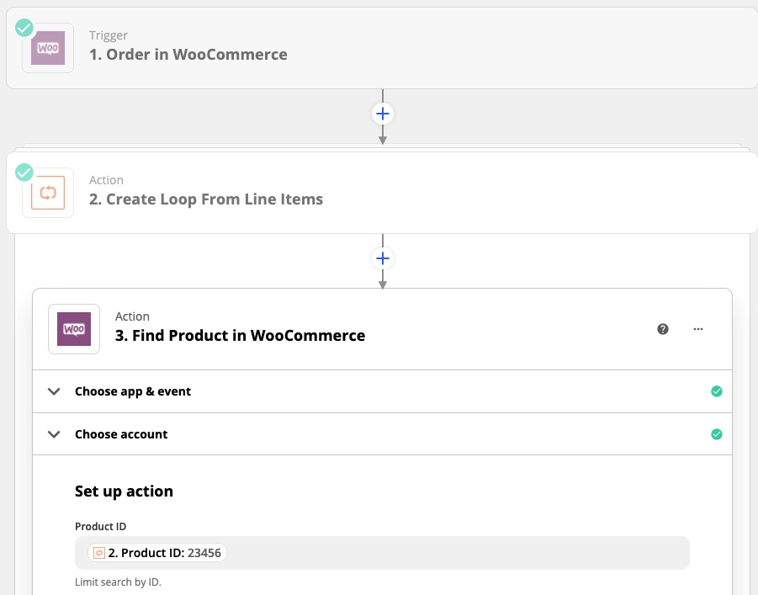The image size is (758, 595).
Task: Select the Product ID 23456 data pill
Action: tap(157, 553)
